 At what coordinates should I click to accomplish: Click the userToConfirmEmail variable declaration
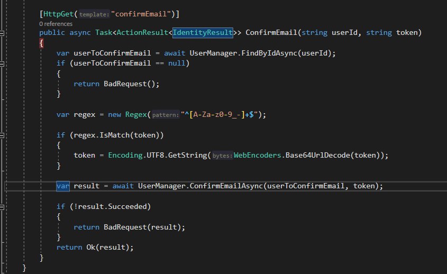tap(112, 53)
